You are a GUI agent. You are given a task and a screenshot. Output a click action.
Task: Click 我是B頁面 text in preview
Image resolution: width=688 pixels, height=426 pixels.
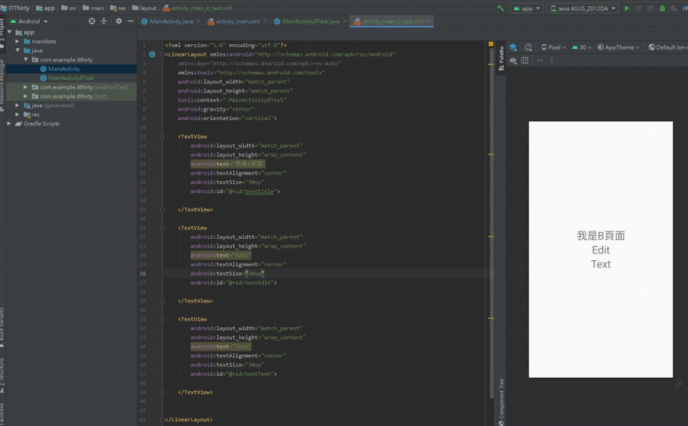click(x=601, y=235)
